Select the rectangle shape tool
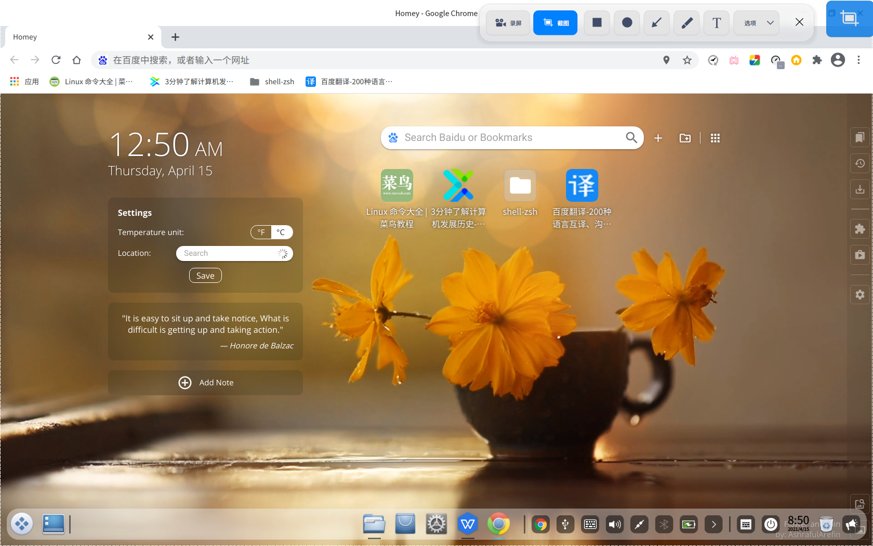The width and height of the screenshot is (873, 546). pyautogui.click(x=597, y=23)
